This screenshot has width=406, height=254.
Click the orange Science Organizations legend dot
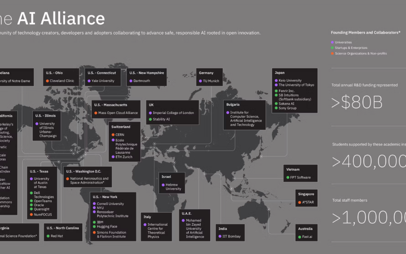332,53
